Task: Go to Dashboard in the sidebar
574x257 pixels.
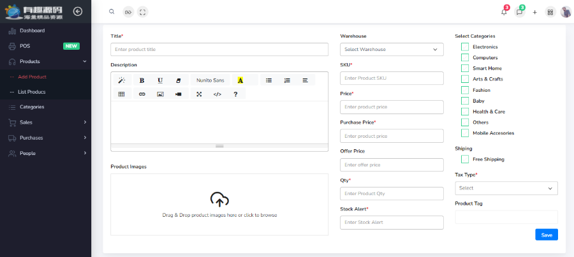Action: (45, 31)
